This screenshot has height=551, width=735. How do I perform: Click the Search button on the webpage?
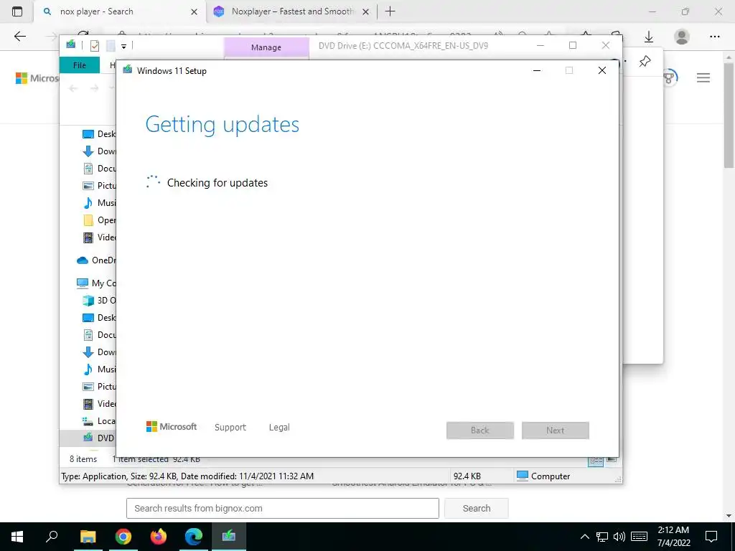pyautogui.click(x=477, y=509)
